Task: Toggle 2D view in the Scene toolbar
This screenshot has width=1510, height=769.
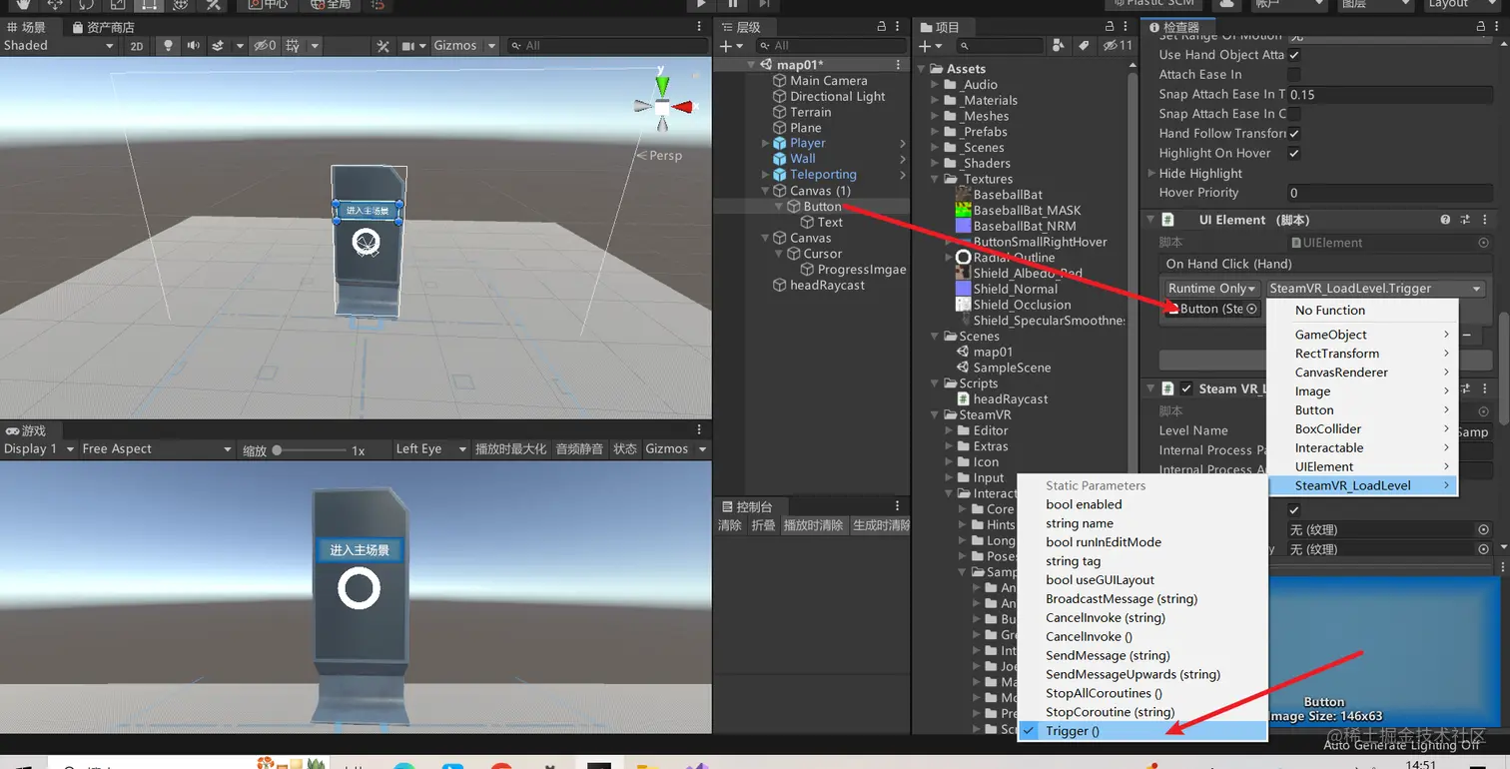Action: pos(137,46)
